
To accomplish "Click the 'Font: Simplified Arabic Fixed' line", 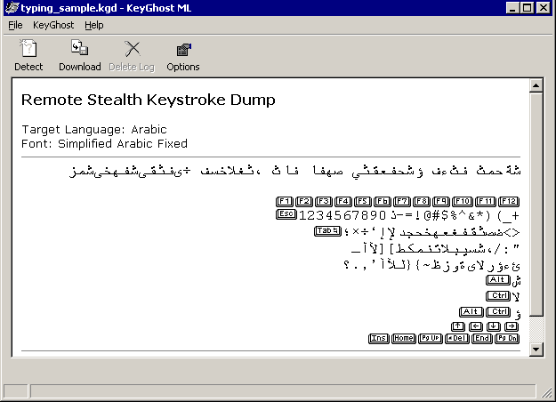I will [104, 143].
